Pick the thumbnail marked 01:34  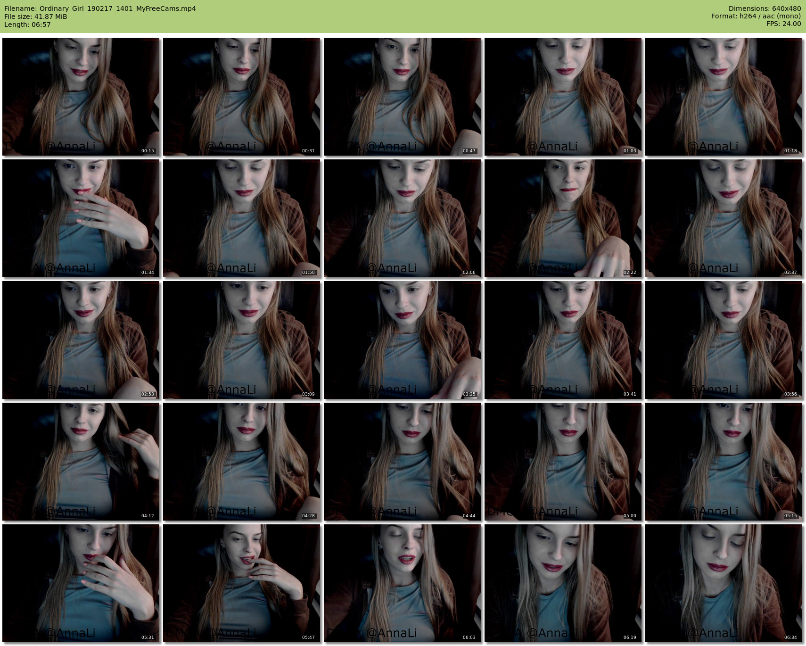pyautogui.click(x=81, y=218)
